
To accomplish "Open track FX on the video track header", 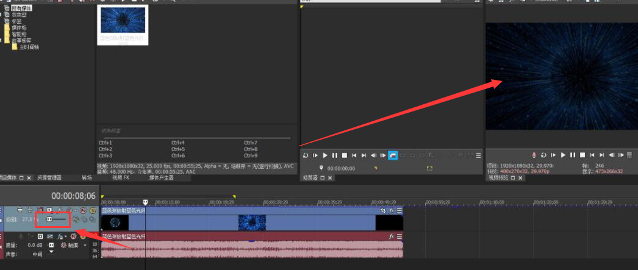I will pos(60,210).
